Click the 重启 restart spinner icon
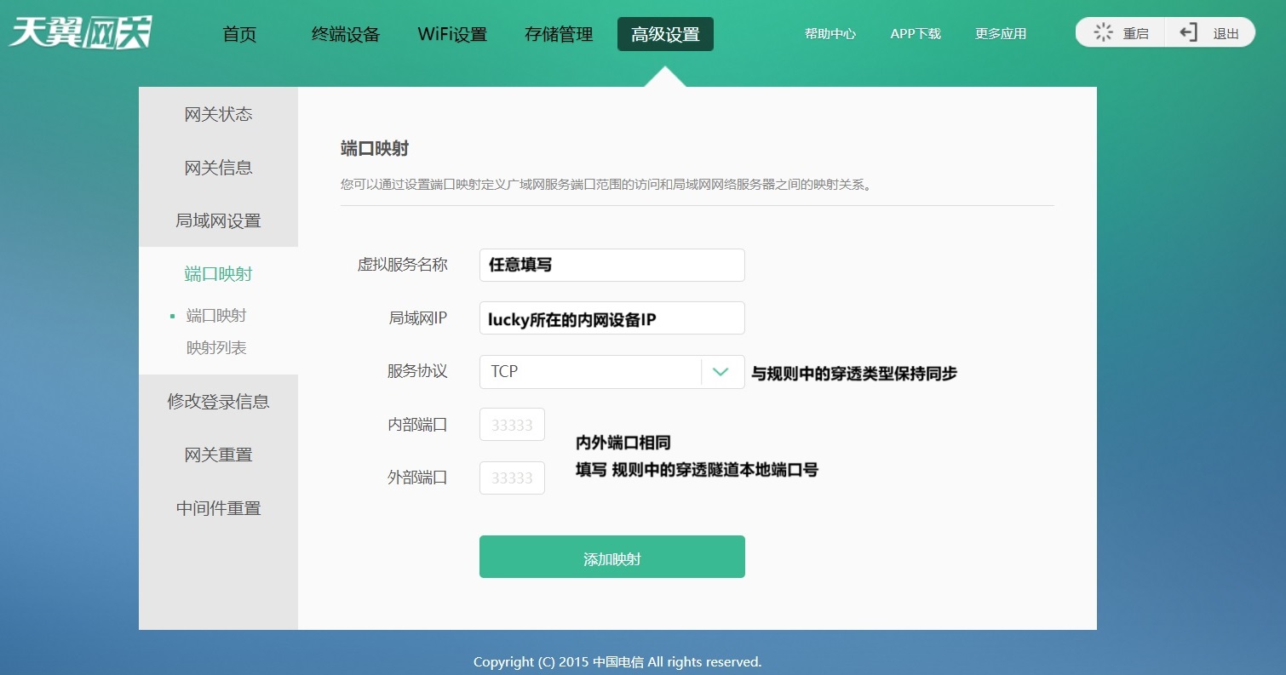The width and height of the screenshot is (1286, 675). point(1104,33)
